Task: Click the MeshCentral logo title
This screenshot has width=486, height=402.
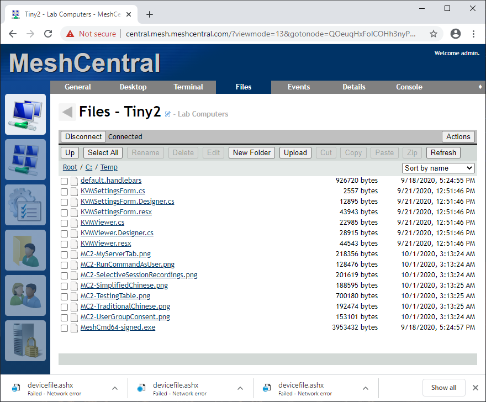Action: (x=84, y=63)
